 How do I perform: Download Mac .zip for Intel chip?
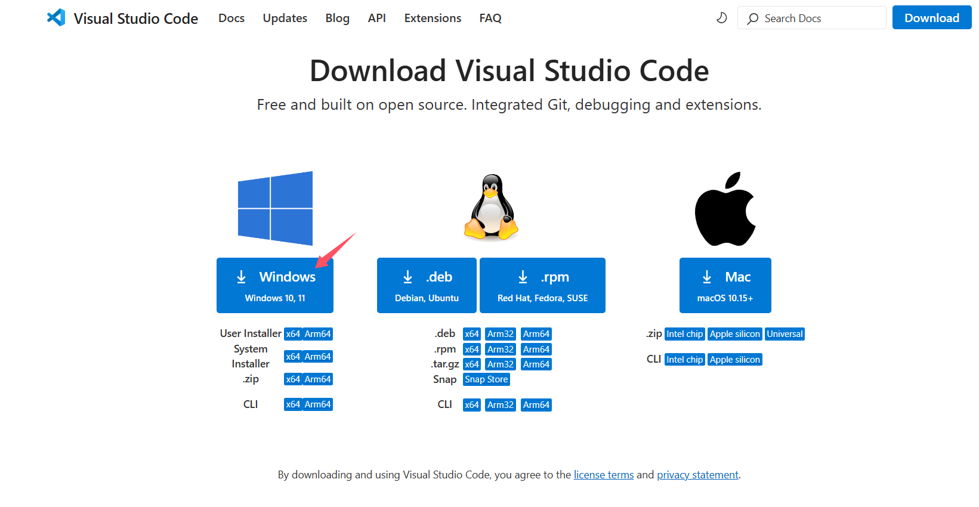point(685,334)
